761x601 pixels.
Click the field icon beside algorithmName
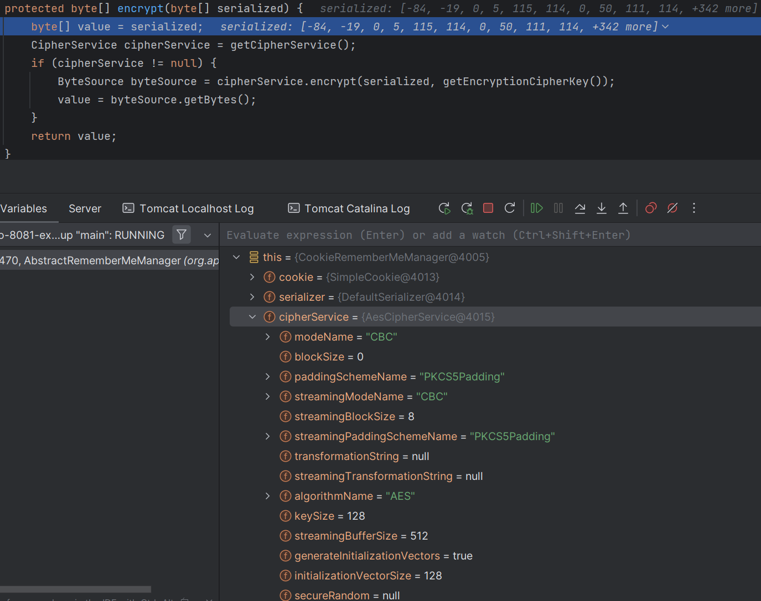(x=286, y=496)
